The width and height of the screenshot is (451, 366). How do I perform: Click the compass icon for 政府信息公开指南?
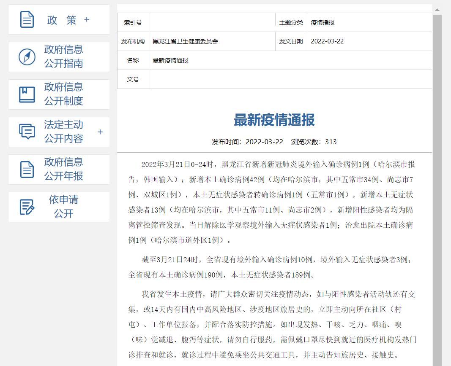[27, 57]
